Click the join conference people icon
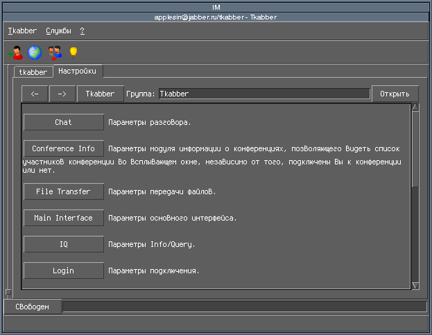 click(55, 52)
